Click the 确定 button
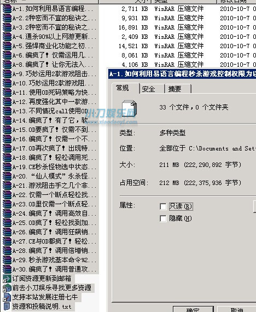The height and width of the screenshot is (312, 256). (x=193, y=309)
